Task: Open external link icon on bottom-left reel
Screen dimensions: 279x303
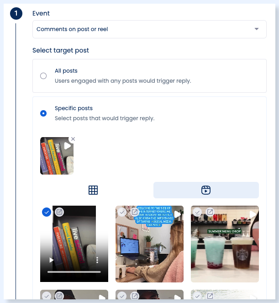Action: [x=59, y=296]
